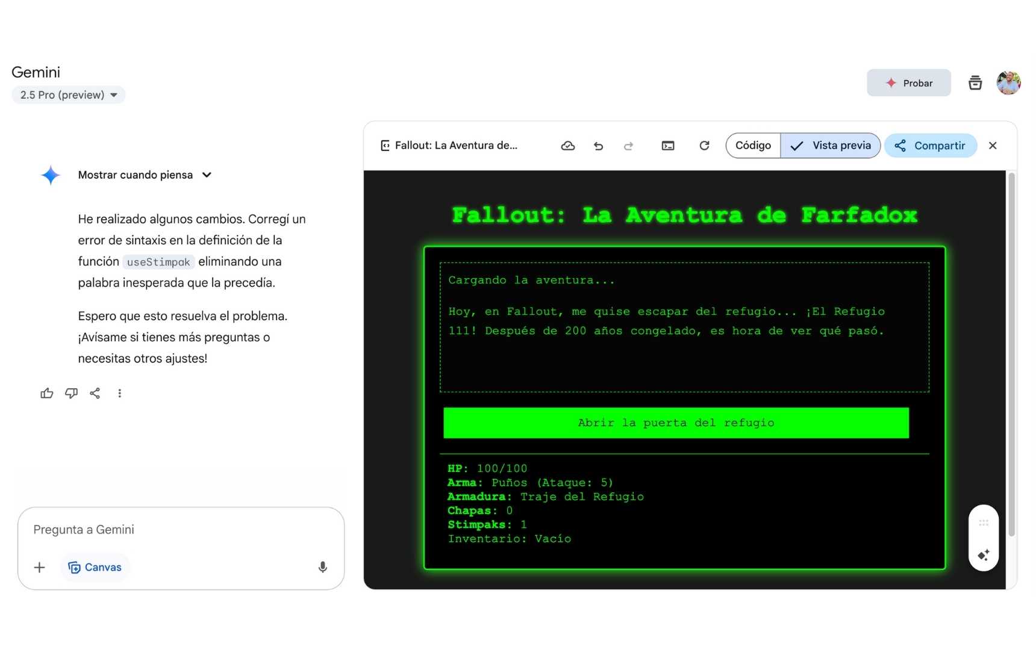Open more options for the response
This screenshot has height=650, width=1036.
click(x=120, y=393)
